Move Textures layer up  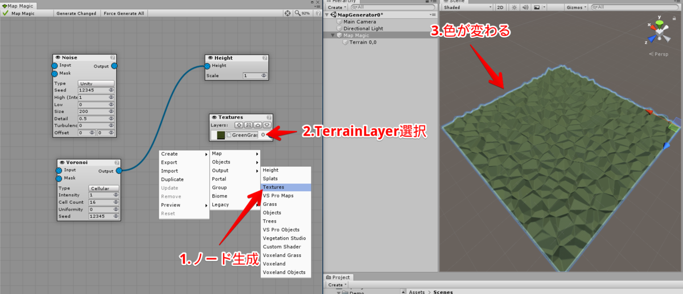[258, 125]
